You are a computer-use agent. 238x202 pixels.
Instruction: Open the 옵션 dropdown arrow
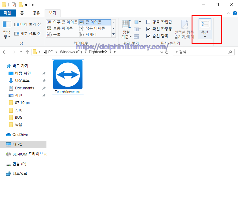pos(205,37)
